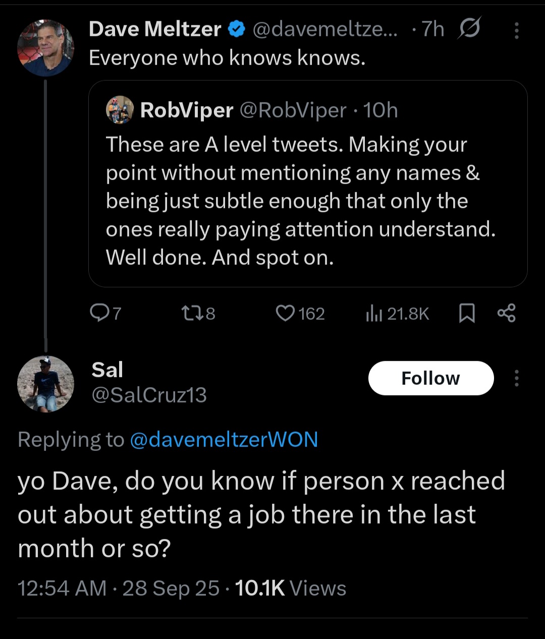Tap the RobViper display name in the quote
The height and width of the screenshot is (639, 545).
[x=186, y=110]
